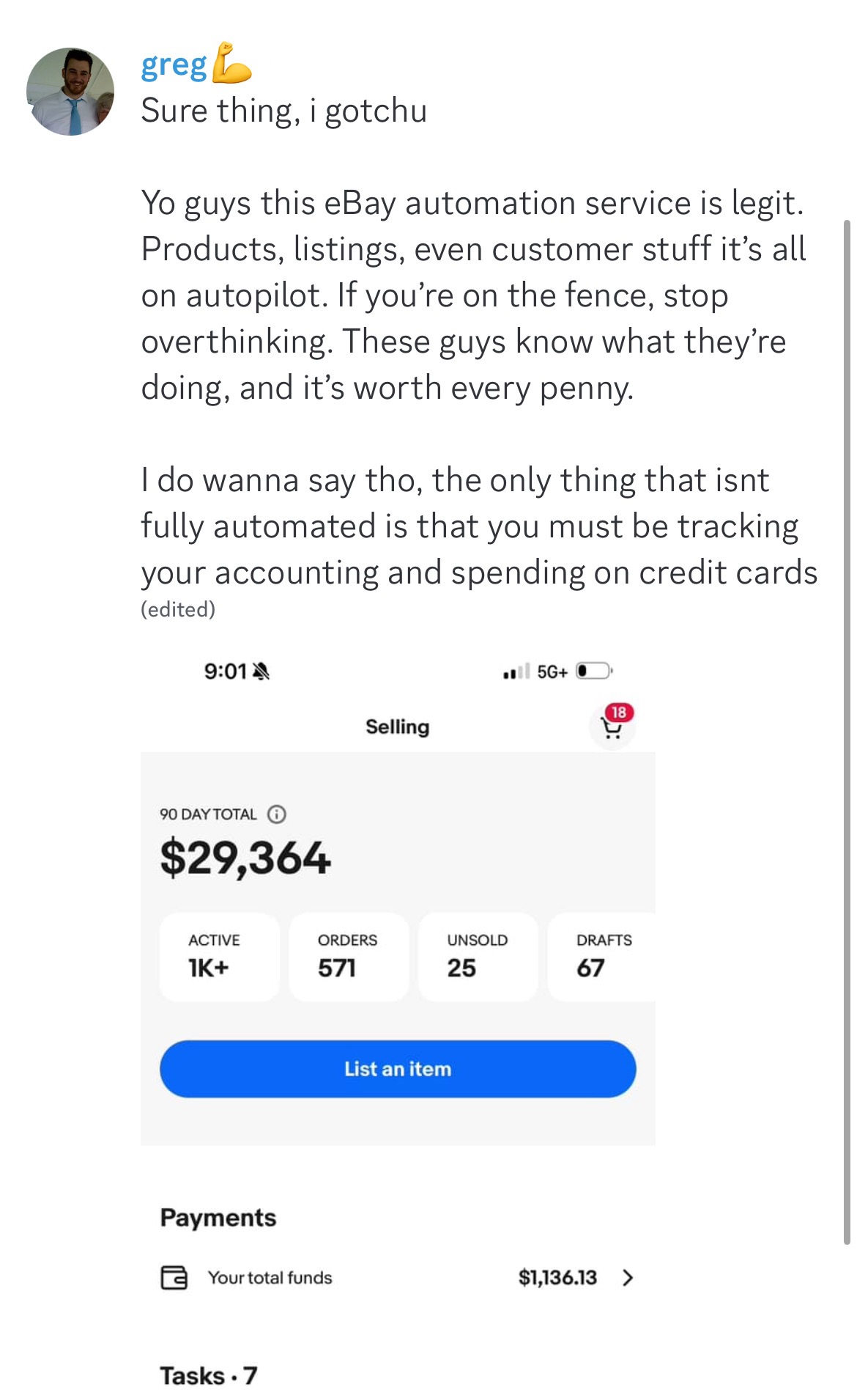
Task: Open the embedded eBay Selling screenshot title
Action: pos(398,727)
